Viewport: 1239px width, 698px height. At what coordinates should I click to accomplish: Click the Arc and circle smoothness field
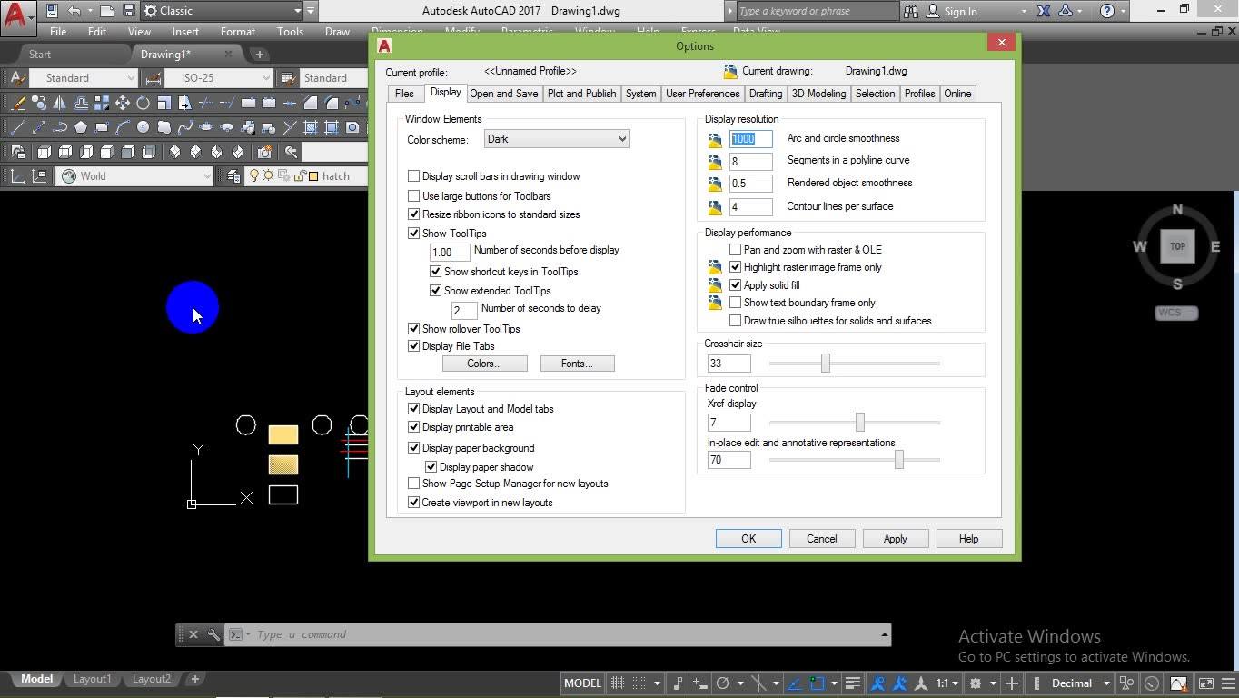751,139
